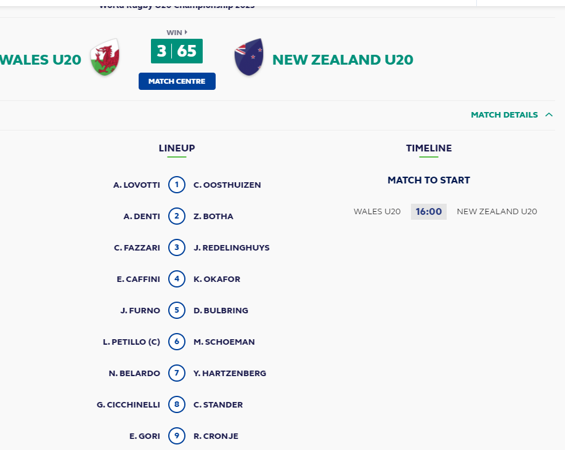Click the New Zealand flag rugby ball icon
The height and width of the screenshot is (450, 565).
[249, 57]
